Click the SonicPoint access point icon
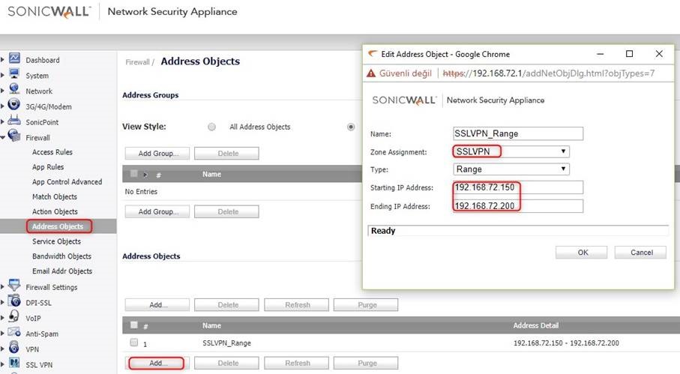The image size is (680, 374). [14, 120]
